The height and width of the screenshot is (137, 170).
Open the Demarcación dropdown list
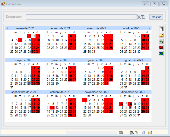click(x=134, y=17)
